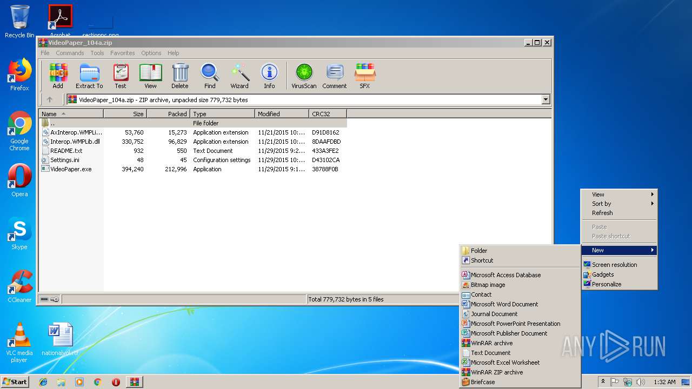Viewport: 692px width, 389px height.
Task: Create new WinRAR ZIP archive
Action: pyautogui.click(x=520, y=372)
